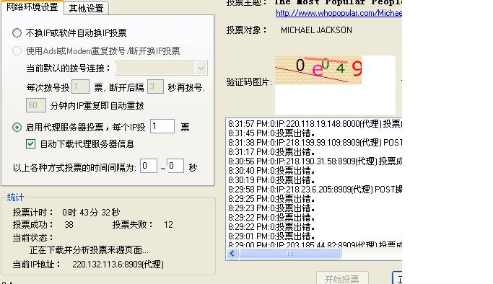Image resolution: width=493 pixels, height=284 pixels.
Task: Click the 统计 group label
Action: [15, 198]
